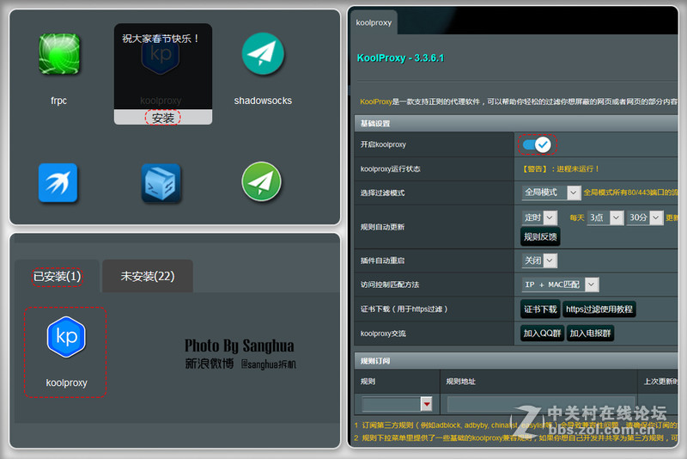This screenshot has width=687, height=459.
Task: Open the installed koolproxy kp hexagon icon
Action: pyautogui.click(x=66, y=337)
